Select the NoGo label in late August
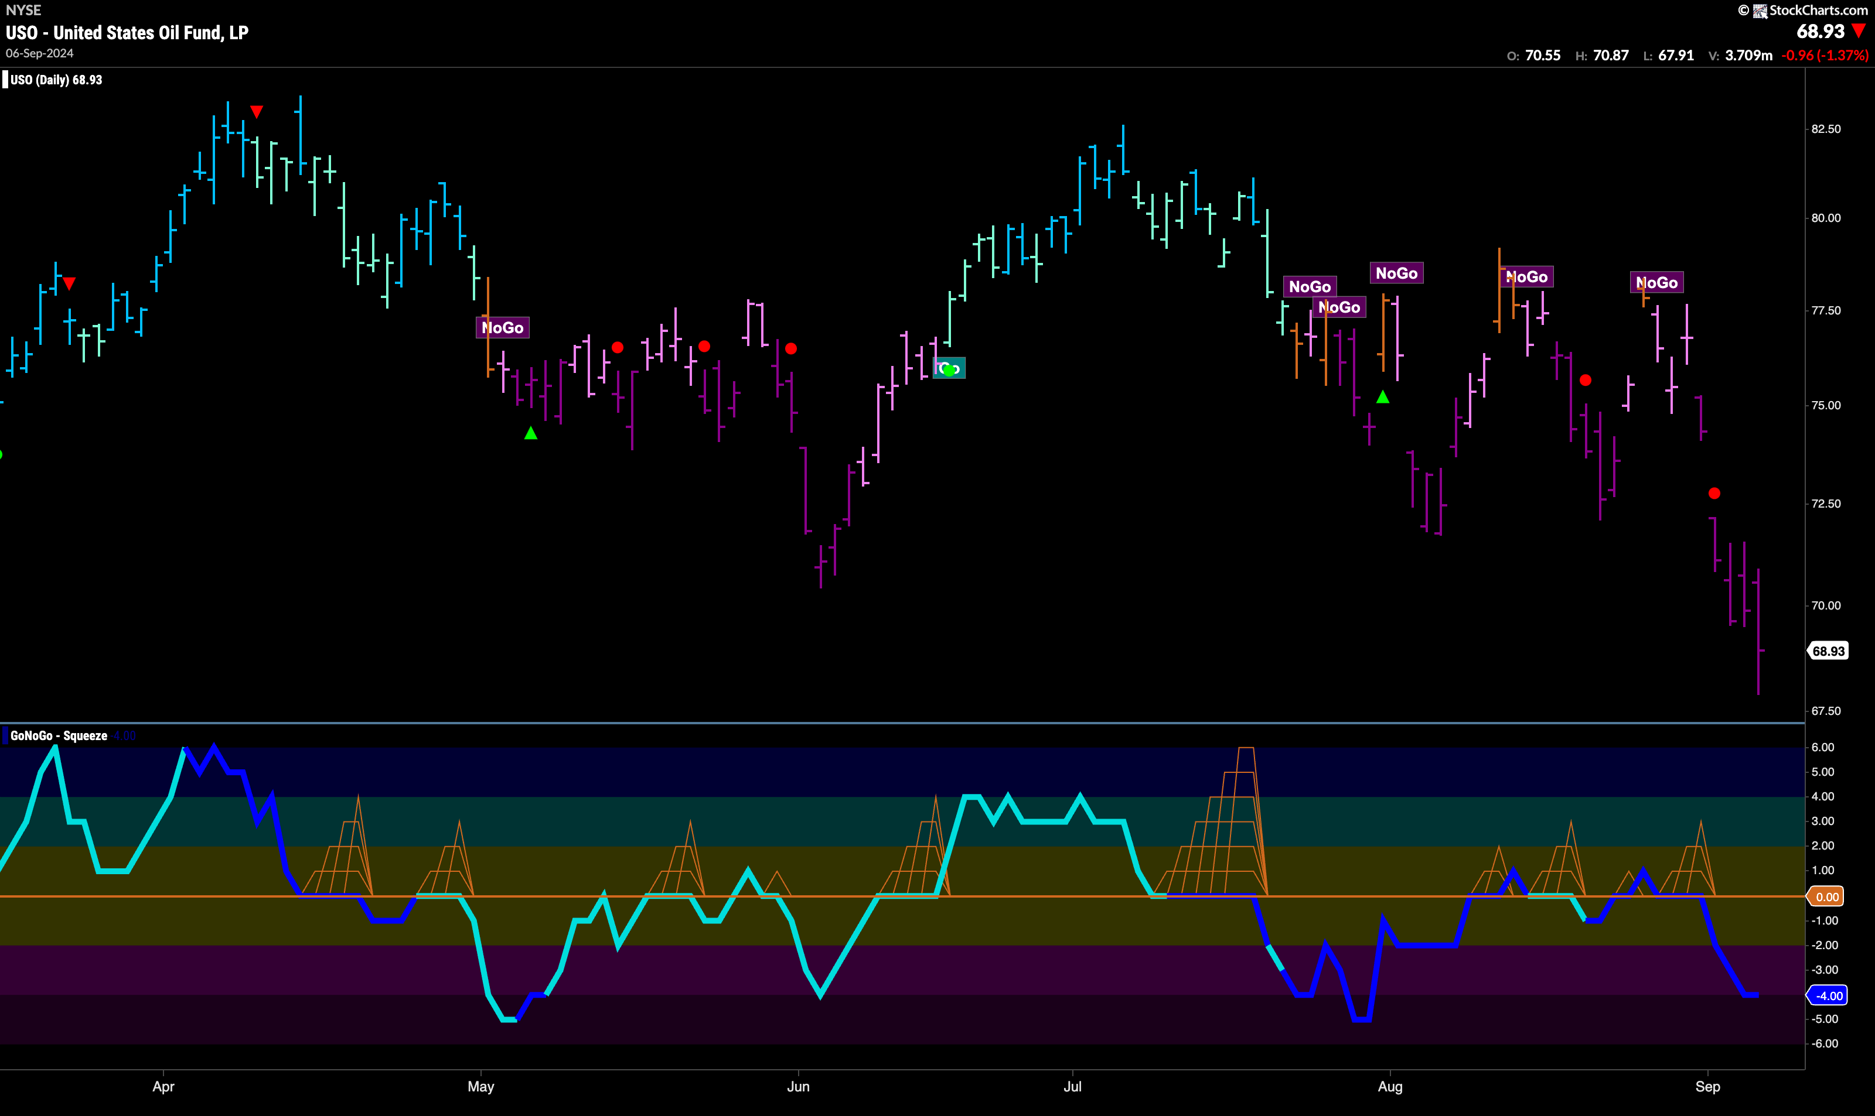1875x1116 pixels. (x=1657, y=282)
